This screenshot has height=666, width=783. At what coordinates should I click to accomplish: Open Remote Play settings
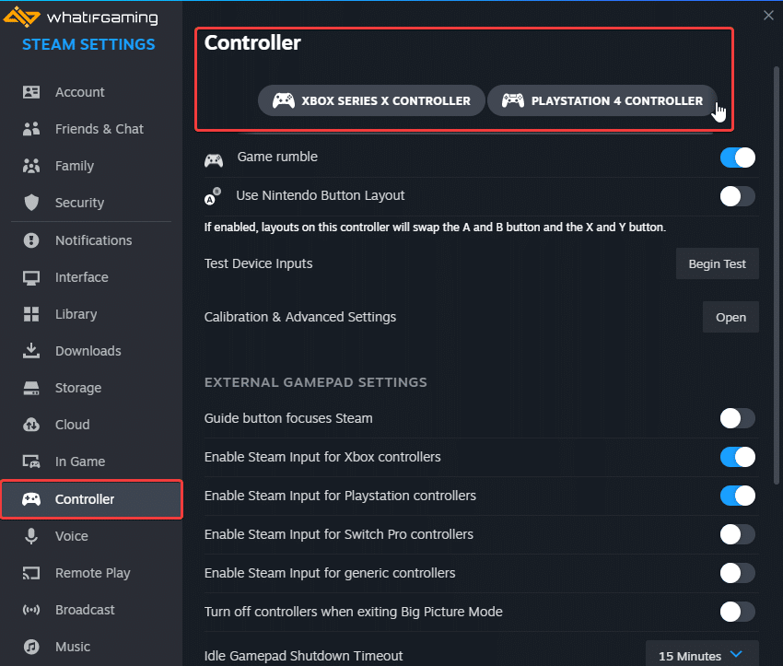(92, 573)
